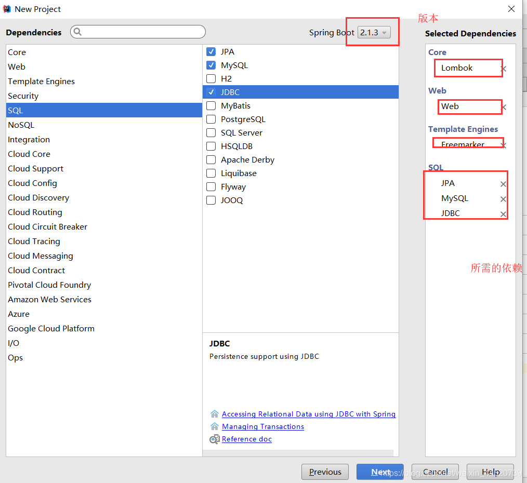This screenshot has height=483, width=527.
Task: Select Cloud Config category
Action: (104, 183)
